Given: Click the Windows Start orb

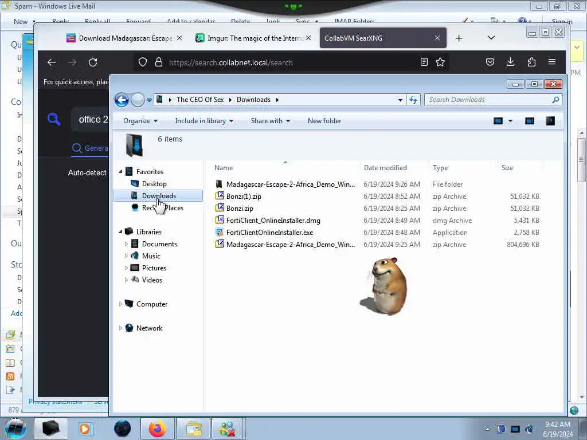Looking at the screenshot, I should click(x=15, y=429).
